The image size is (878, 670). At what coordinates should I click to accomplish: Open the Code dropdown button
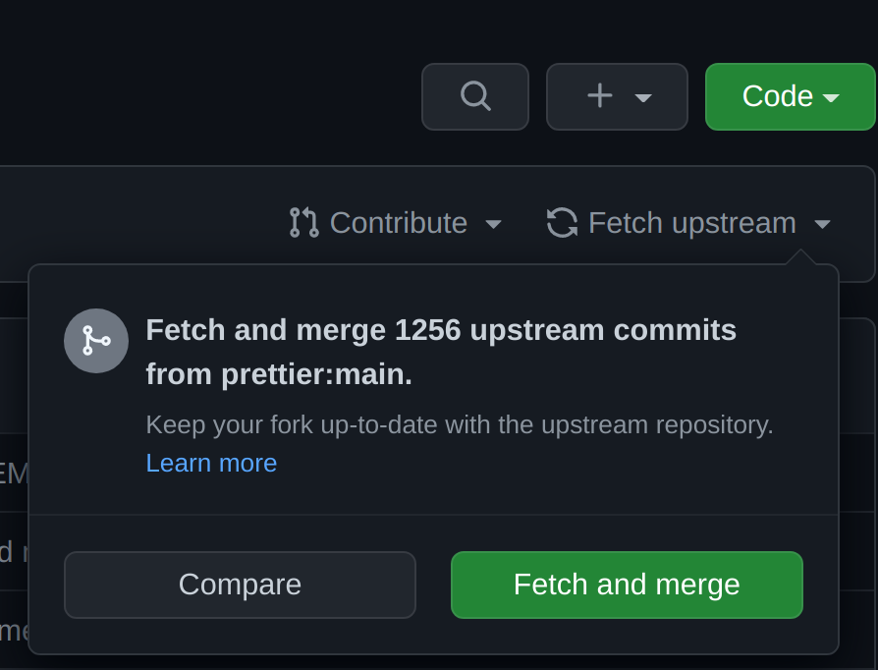[791, 96]
